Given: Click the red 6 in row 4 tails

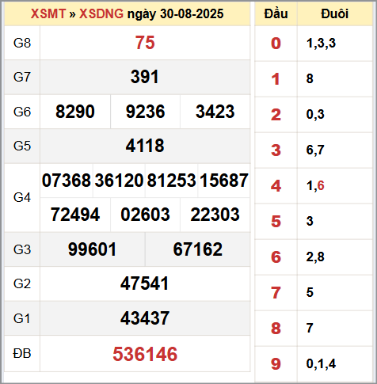Looking at the screenshot, I should pyautogui.click(x=321, y=185).
